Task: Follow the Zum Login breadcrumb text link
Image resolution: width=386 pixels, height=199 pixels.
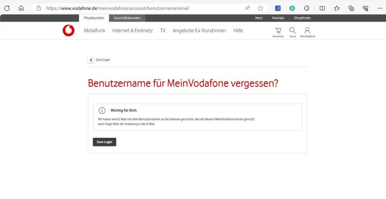Action: point(103,60)
